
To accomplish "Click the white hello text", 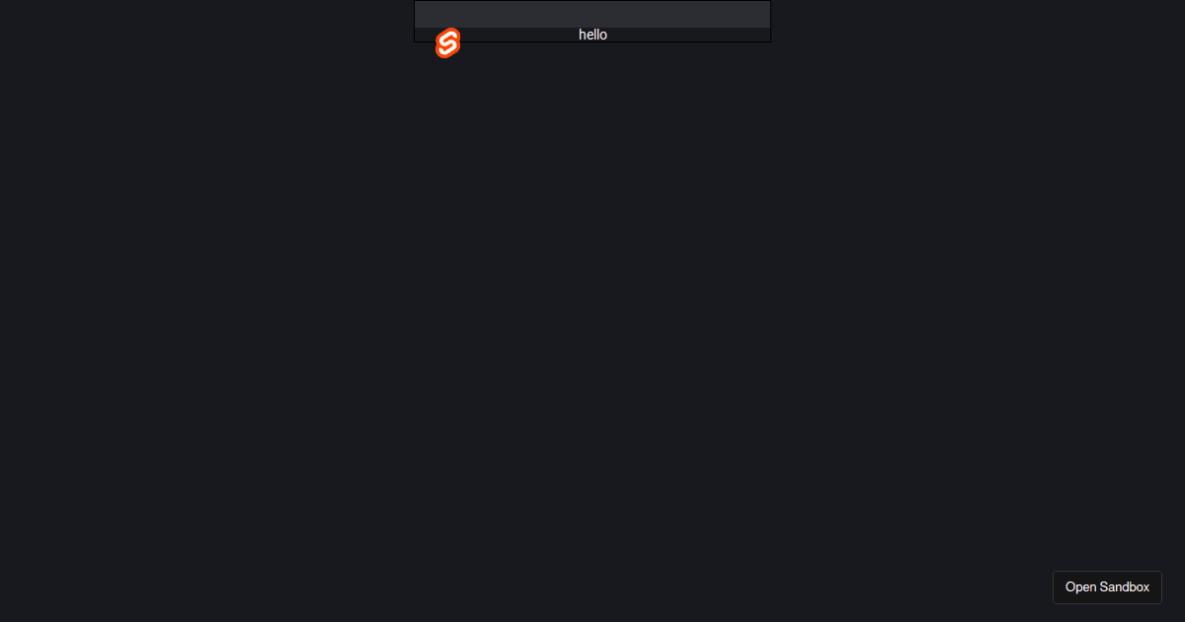I will click(x=592, y=35).
